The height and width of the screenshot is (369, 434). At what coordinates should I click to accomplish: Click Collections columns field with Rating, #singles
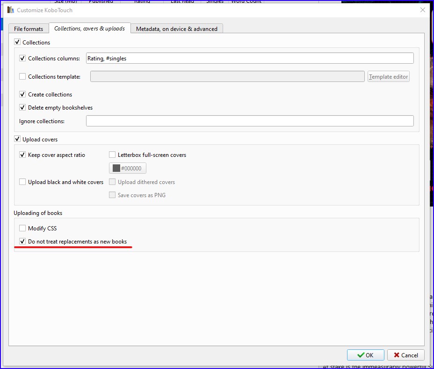click(x=250, y=58)
